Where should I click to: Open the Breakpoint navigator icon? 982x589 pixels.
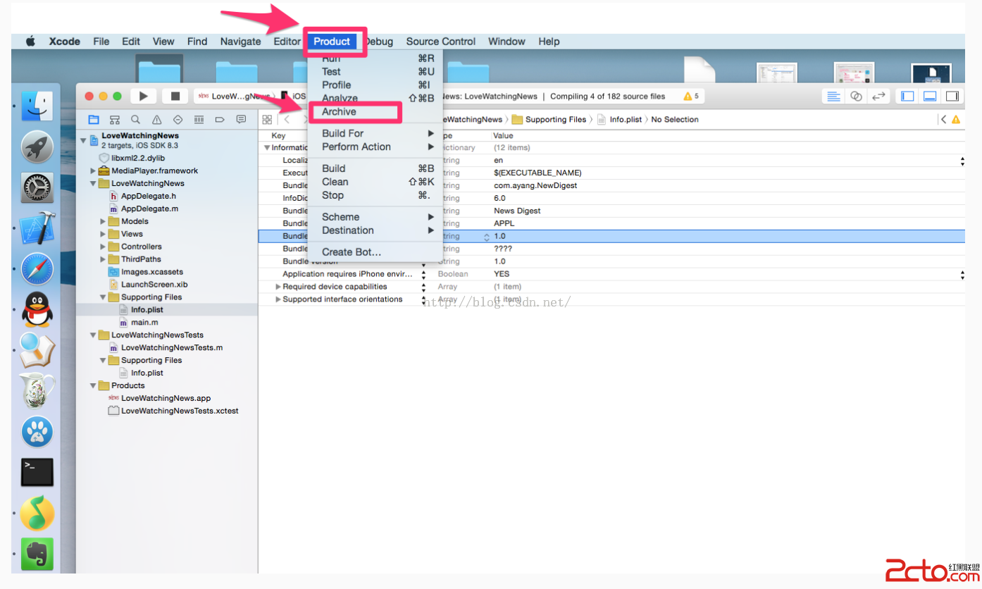[220, 120]
